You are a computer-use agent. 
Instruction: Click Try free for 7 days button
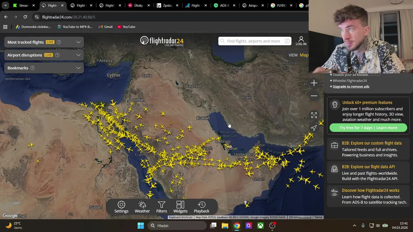coord(368,128)
